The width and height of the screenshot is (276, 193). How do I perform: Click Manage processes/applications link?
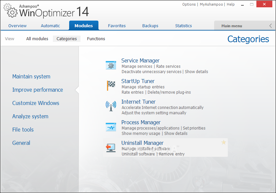pos(151,128)
